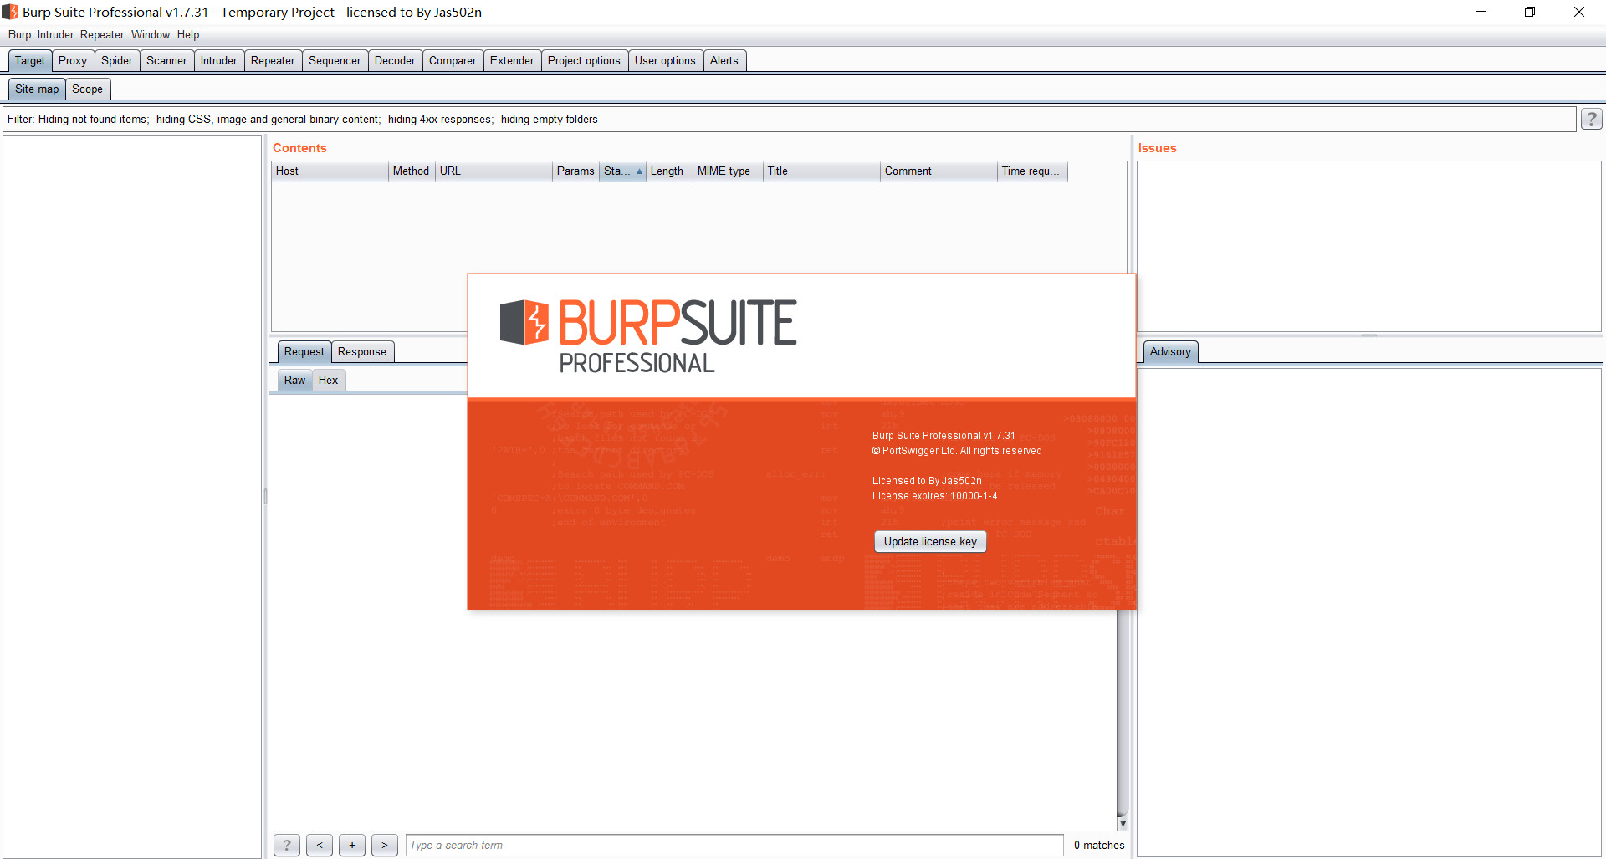1606x859 pixels.
Task: Switch to Hex view tab
Action: (328, 381)
